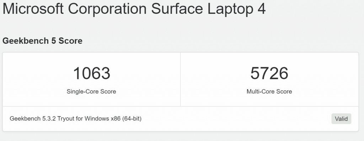Click the word Tryout in footer row

(x=66, y=119)
